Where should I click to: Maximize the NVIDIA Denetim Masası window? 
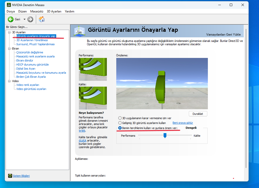coord(231,5)
